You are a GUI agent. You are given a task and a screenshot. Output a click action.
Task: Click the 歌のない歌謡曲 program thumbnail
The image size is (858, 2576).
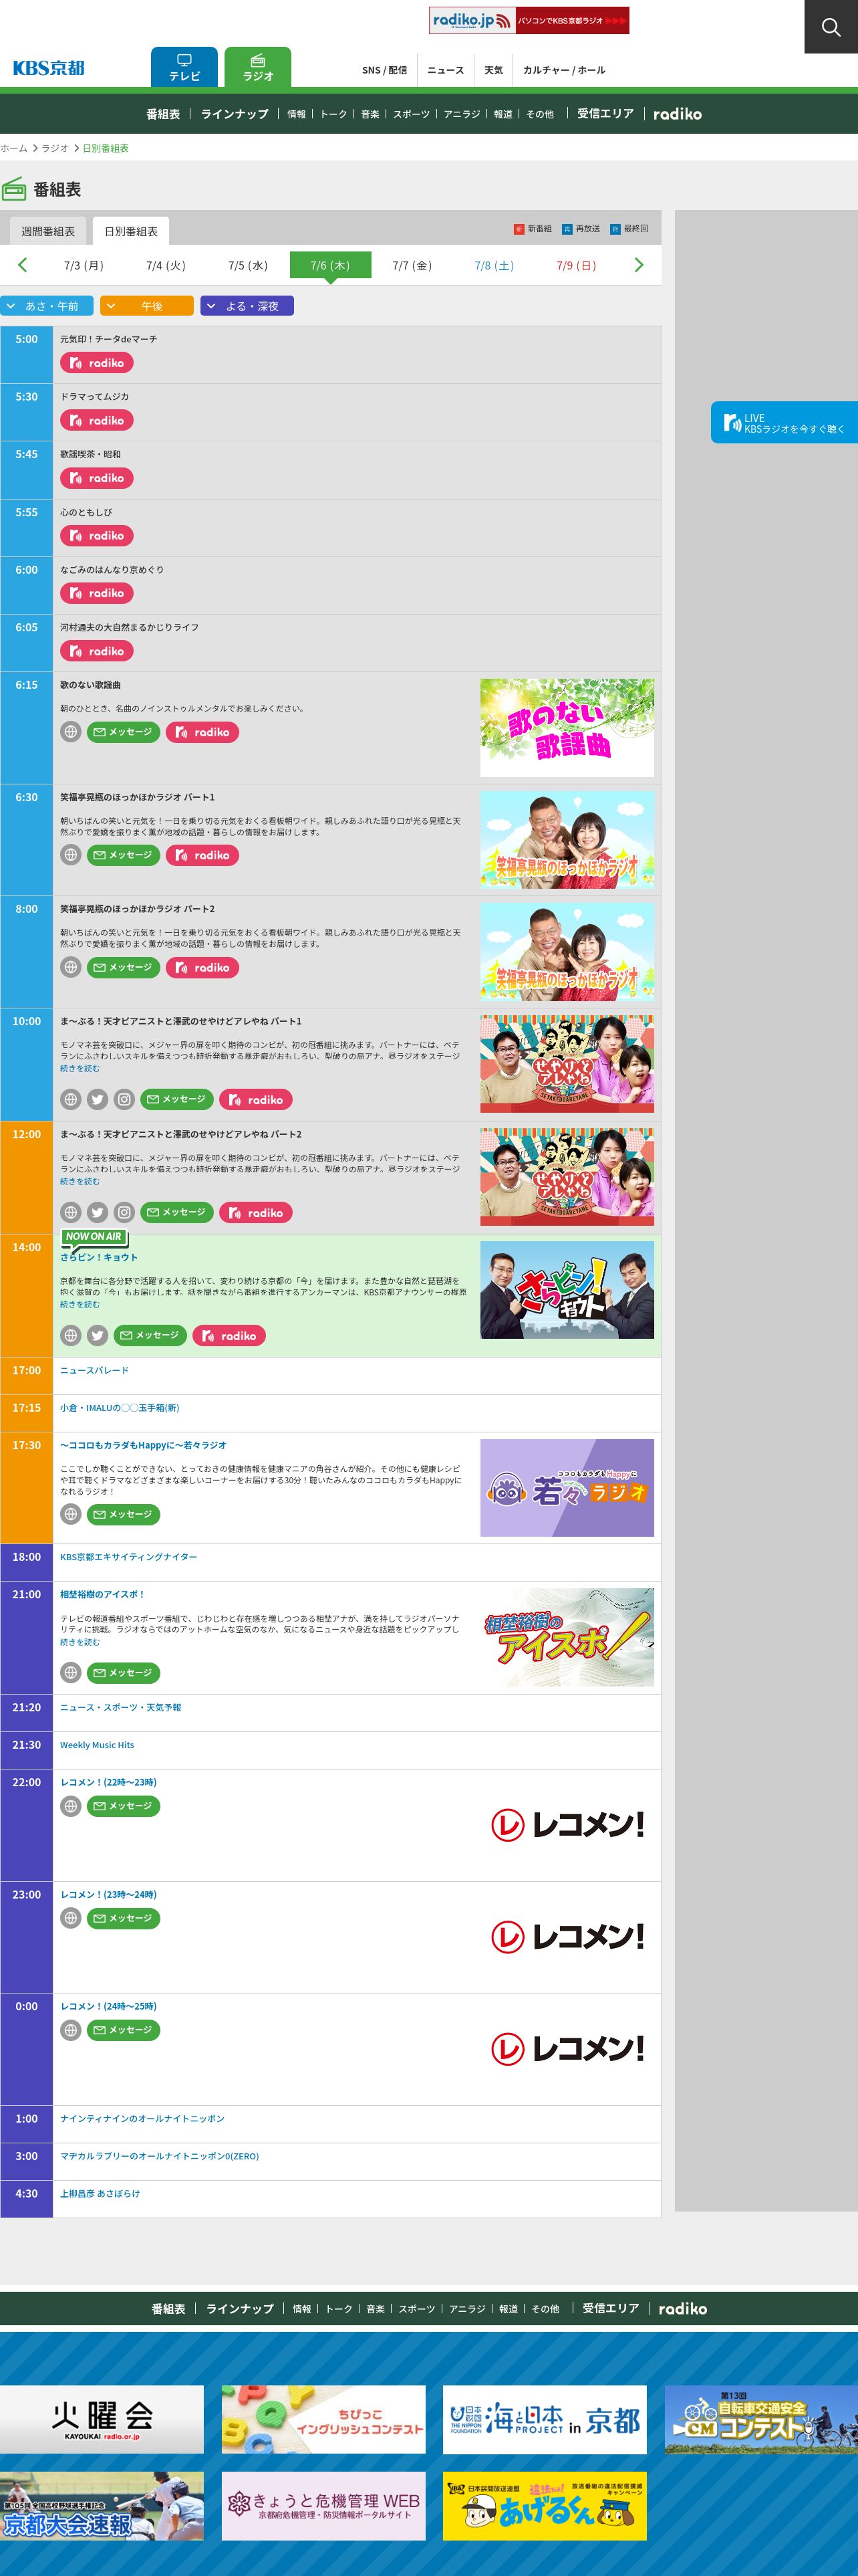coord(567,728)
